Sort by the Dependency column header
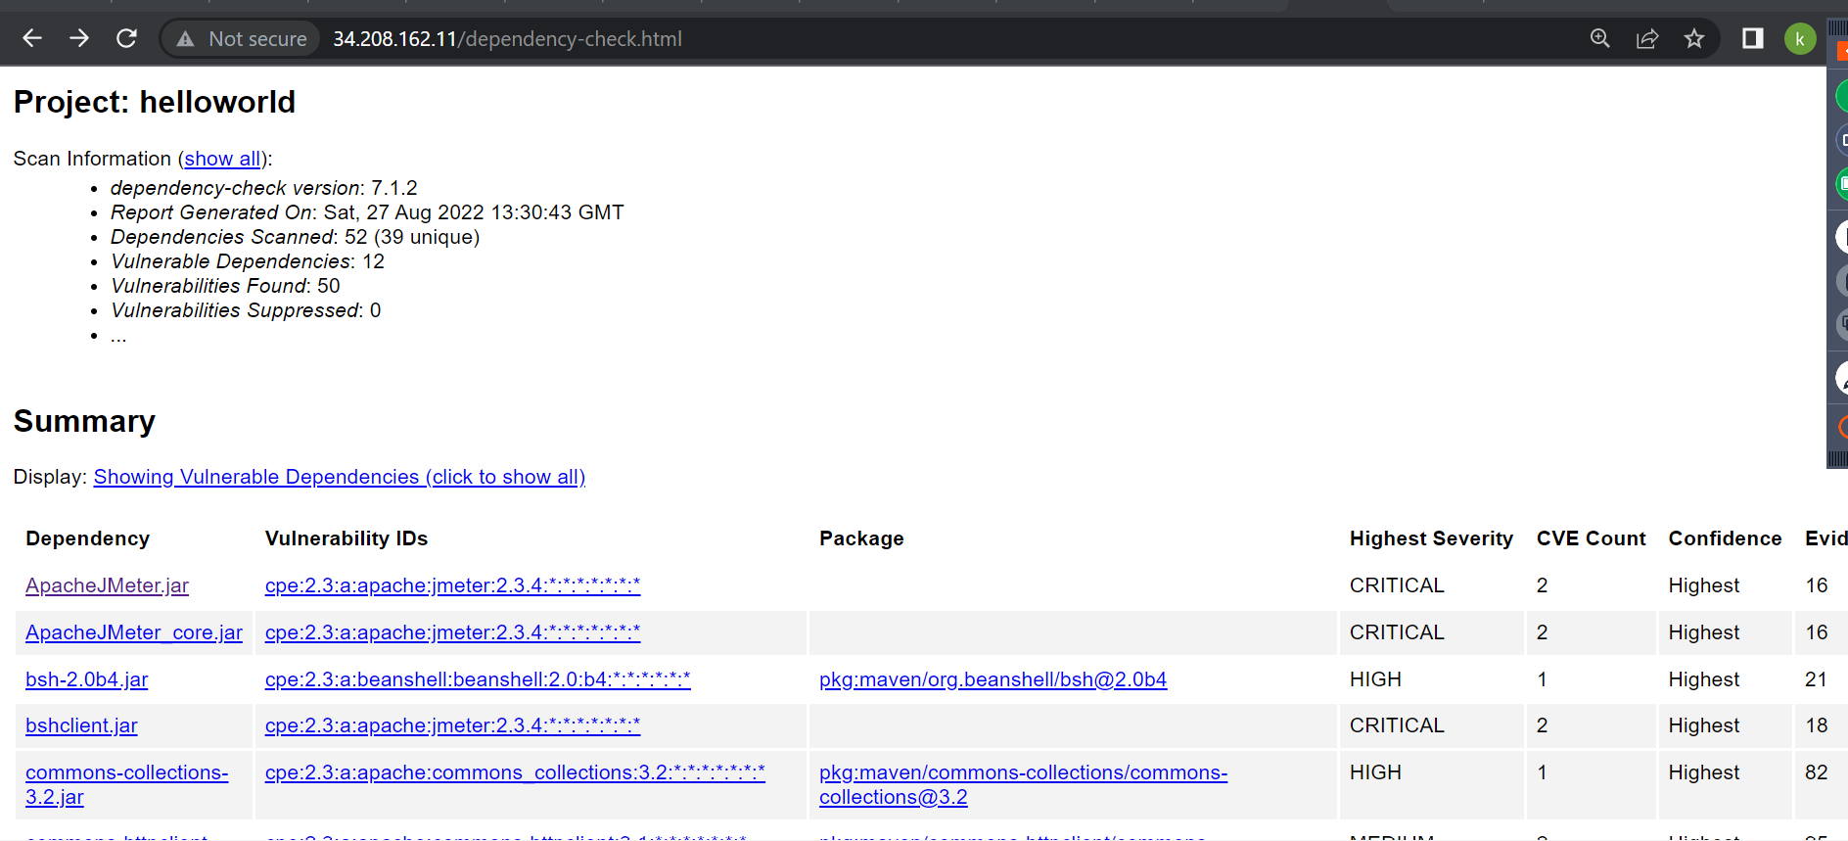 pos(88,538)
